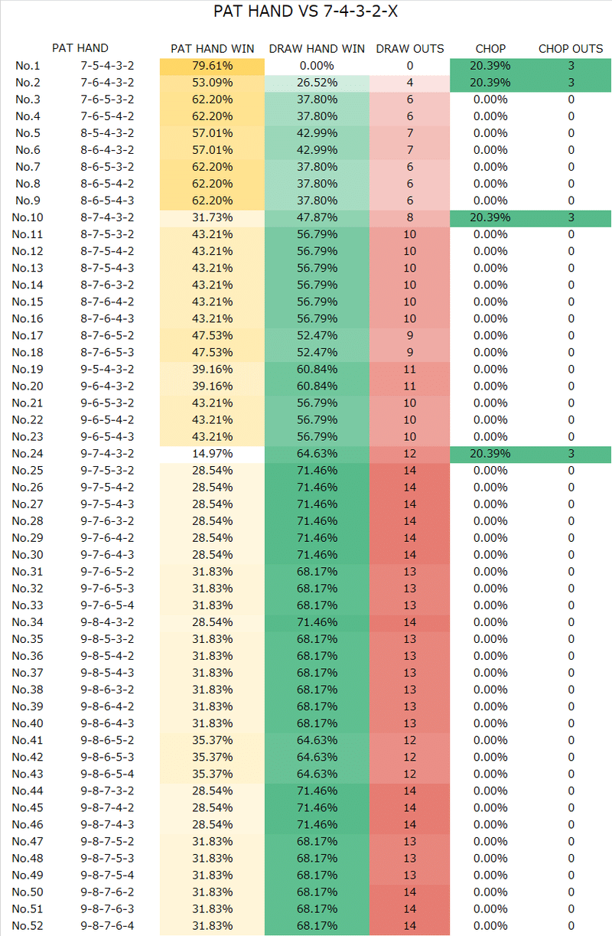Select the 26.52% cell in row No.2

click(317, 83)
